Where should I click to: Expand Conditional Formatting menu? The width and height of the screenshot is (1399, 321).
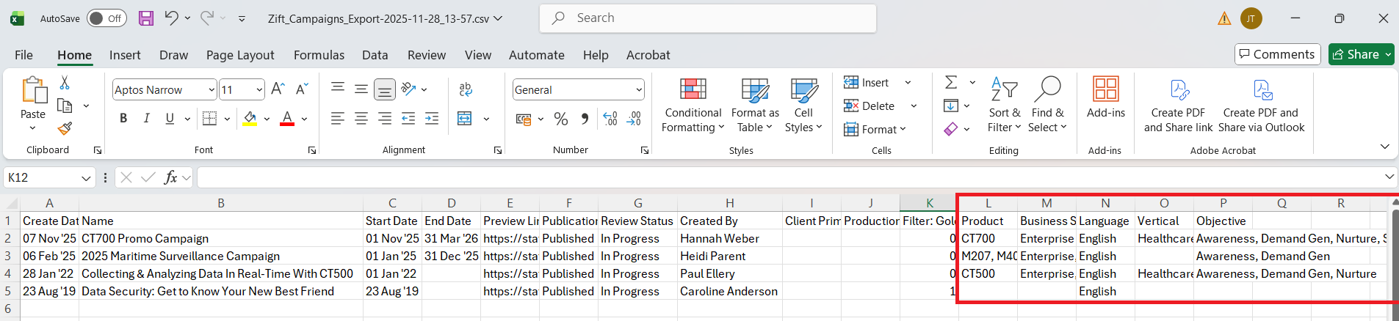693,106
